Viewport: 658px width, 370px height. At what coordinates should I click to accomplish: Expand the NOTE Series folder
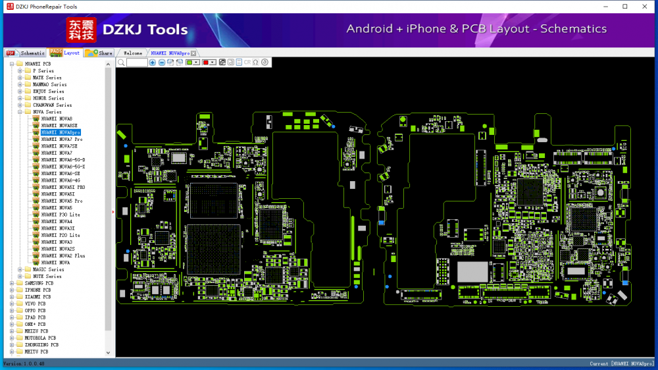[20, 277]
